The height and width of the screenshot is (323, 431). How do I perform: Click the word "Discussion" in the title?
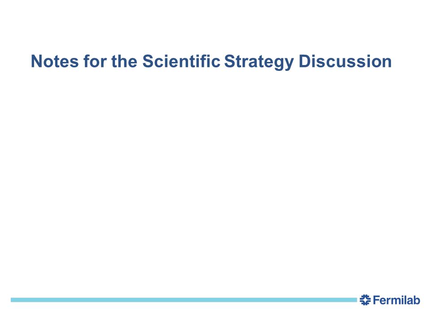click(345, 61)
